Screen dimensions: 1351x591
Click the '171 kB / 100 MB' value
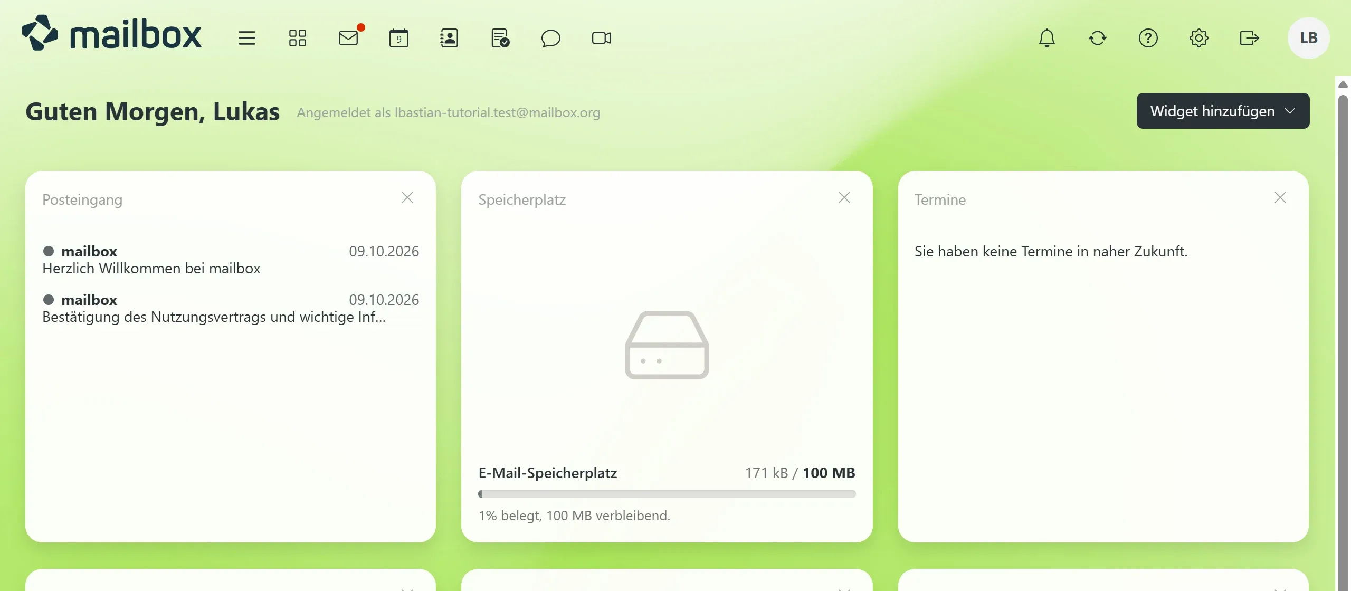(800, 473)
